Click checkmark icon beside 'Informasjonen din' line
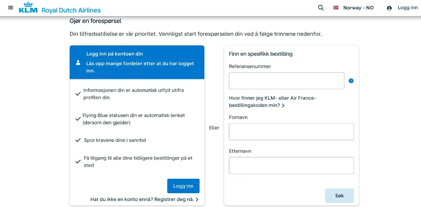The image size is (421, 207). click(78, 94)
